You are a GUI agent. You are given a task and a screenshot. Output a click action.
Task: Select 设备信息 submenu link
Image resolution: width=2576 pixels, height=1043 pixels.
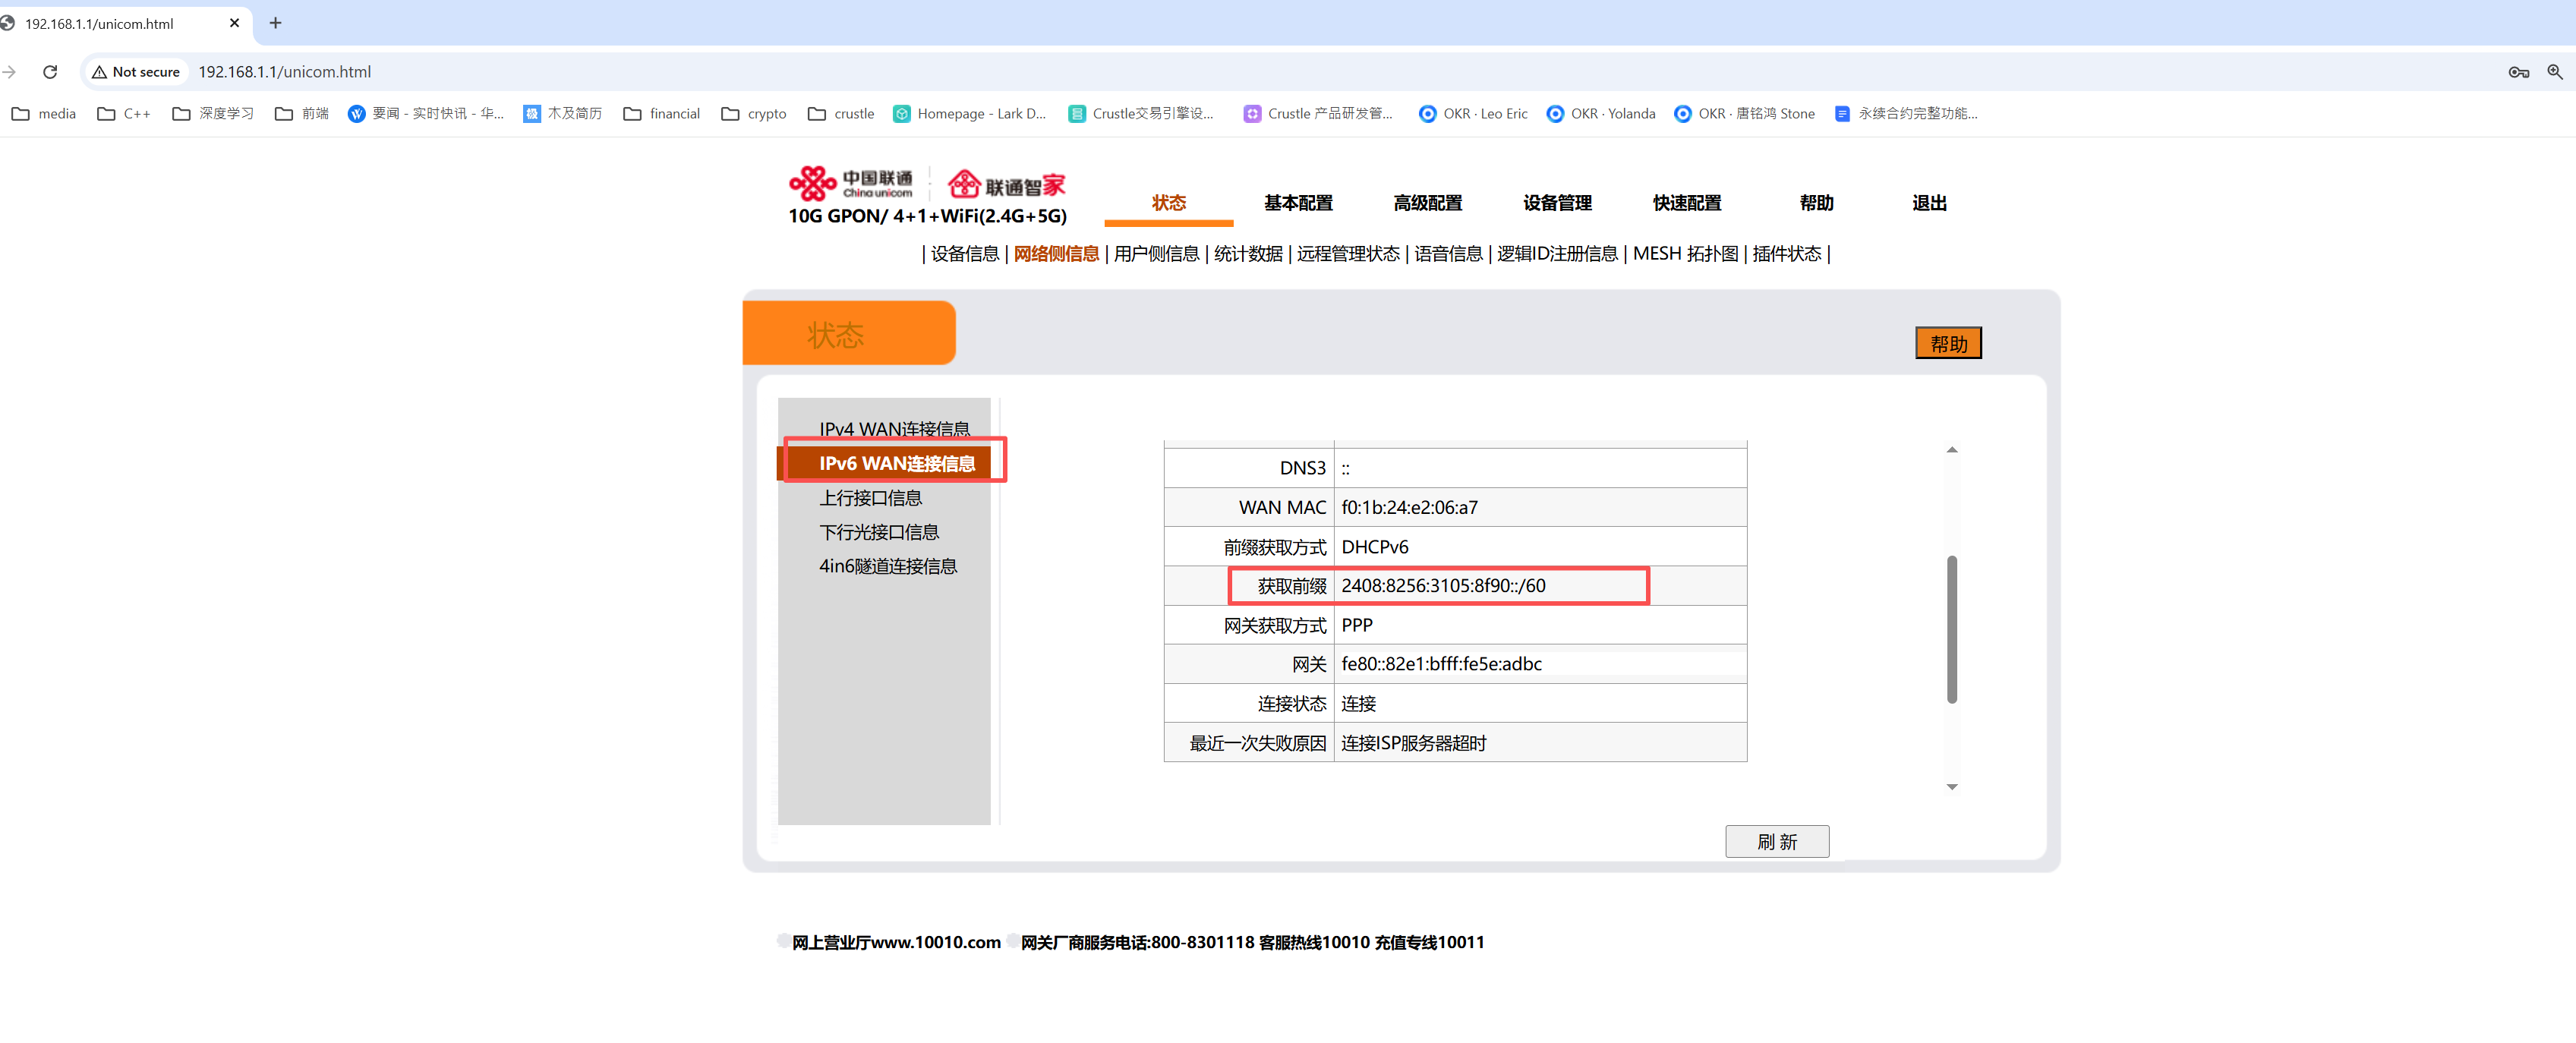pos(964,254)
